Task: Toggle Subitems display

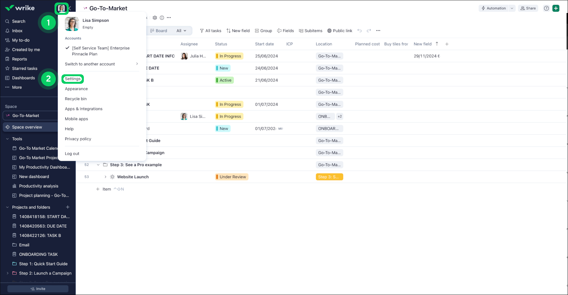Action: (310, 31)
